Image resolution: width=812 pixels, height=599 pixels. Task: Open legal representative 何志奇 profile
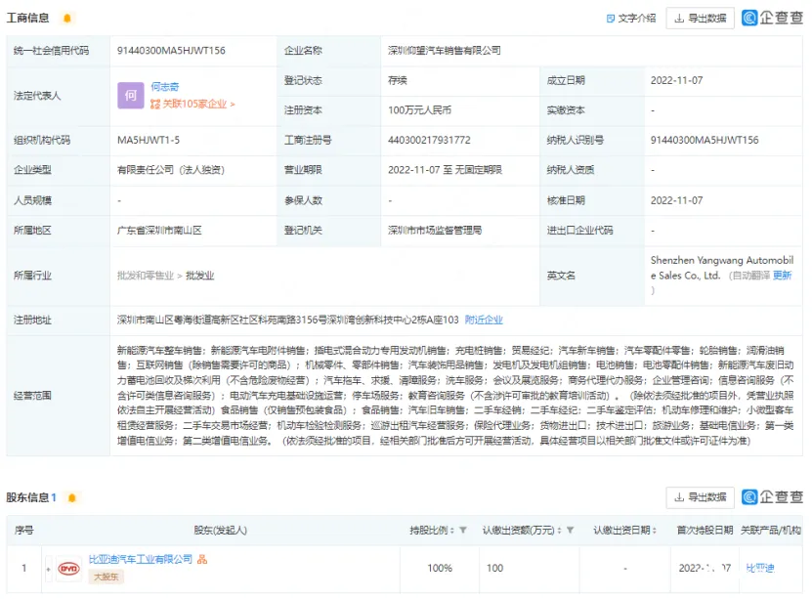tap(165, 86)
